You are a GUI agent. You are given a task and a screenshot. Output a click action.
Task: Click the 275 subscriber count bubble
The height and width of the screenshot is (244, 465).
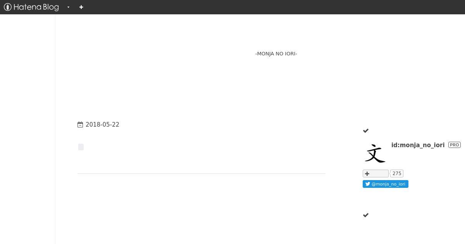click(397, 174)
